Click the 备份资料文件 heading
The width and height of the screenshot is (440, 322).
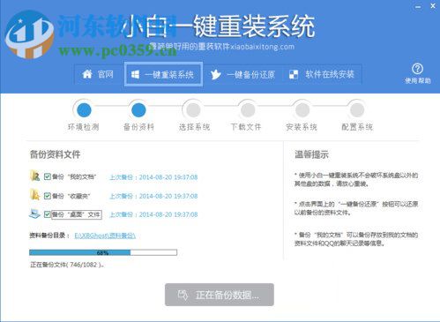click(55, 154)
